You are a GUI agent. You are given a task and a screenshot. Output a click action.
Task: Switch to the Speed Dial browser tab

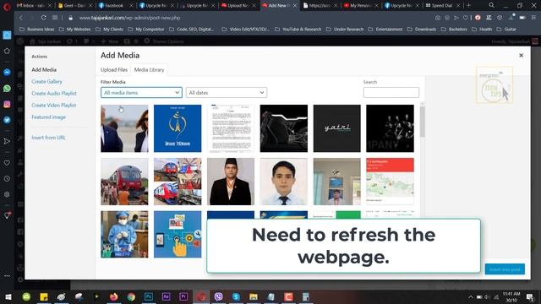(442, 6)
